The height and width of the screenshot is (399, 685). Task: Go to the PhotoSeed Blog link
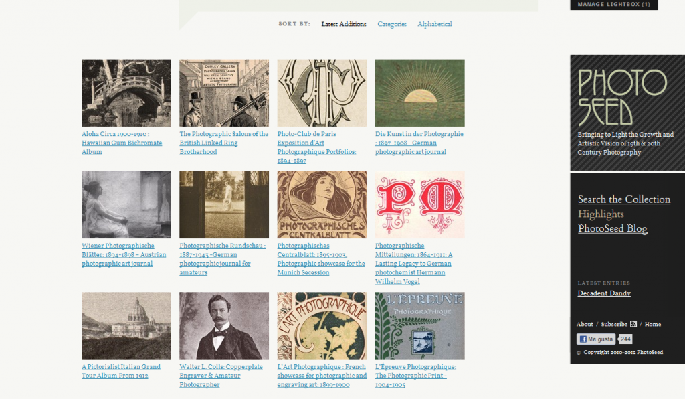point(613,228)
